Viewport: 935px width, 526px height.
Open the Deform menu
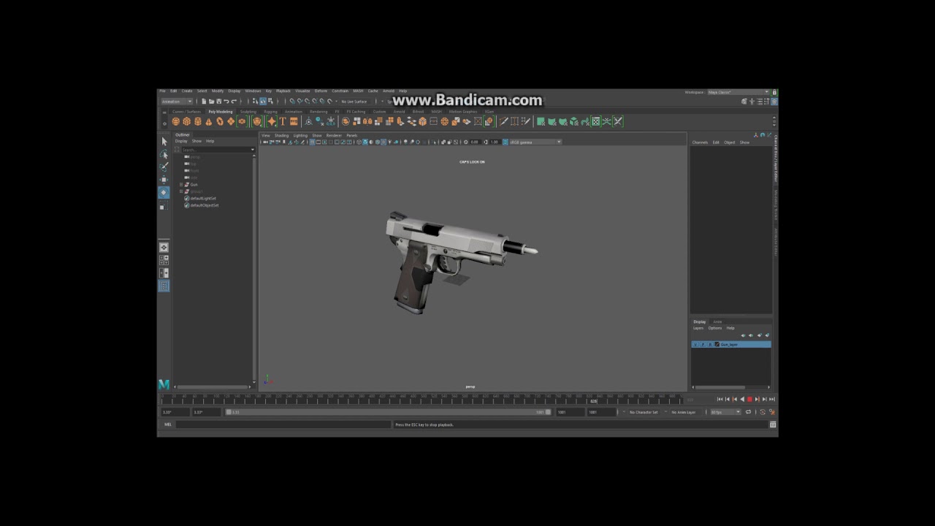(x=319, y=91)
